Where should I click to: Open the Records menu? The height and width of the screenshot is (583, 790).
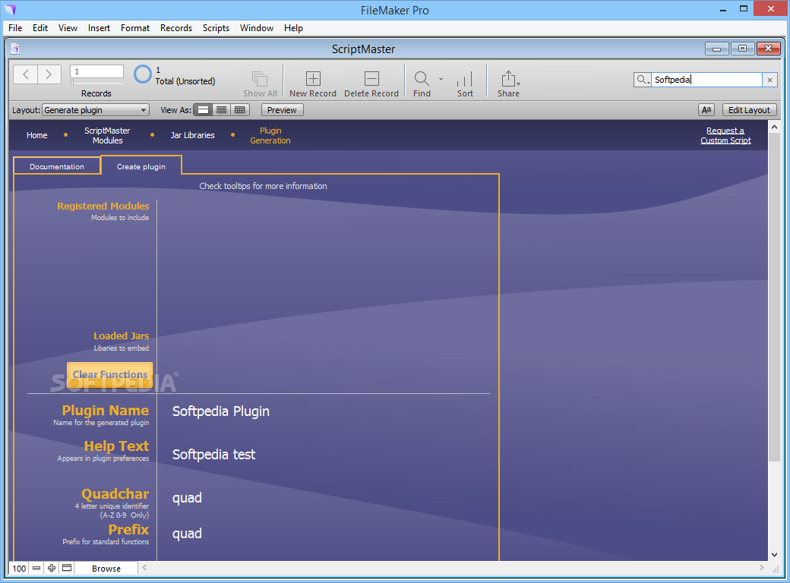click(x=175, y=27)
